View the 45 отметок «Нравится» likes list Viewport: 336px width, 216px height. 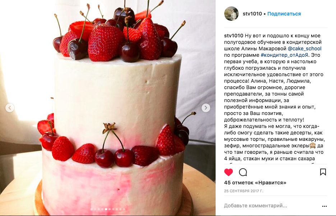[x=255, y=183]
